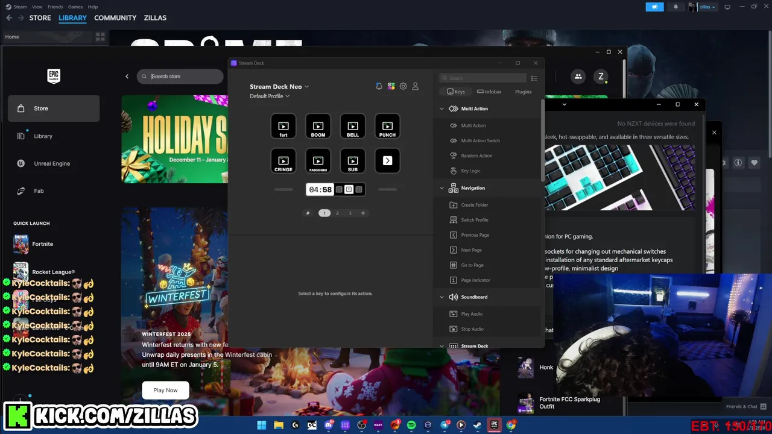This screenshot has width=772, height=434.
Task: Select the Play Audio action
Action: (472, 314)
